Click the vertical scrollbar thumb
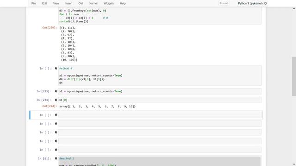This screenshot has height=166, width=296. tap(294, 76)
